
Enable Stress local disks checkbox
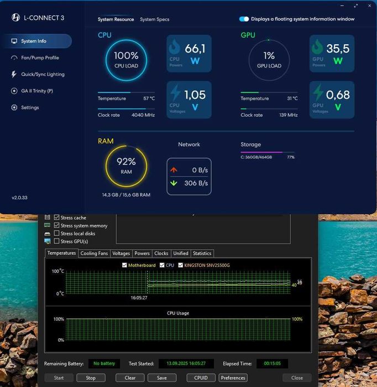[x=57, y=233]
